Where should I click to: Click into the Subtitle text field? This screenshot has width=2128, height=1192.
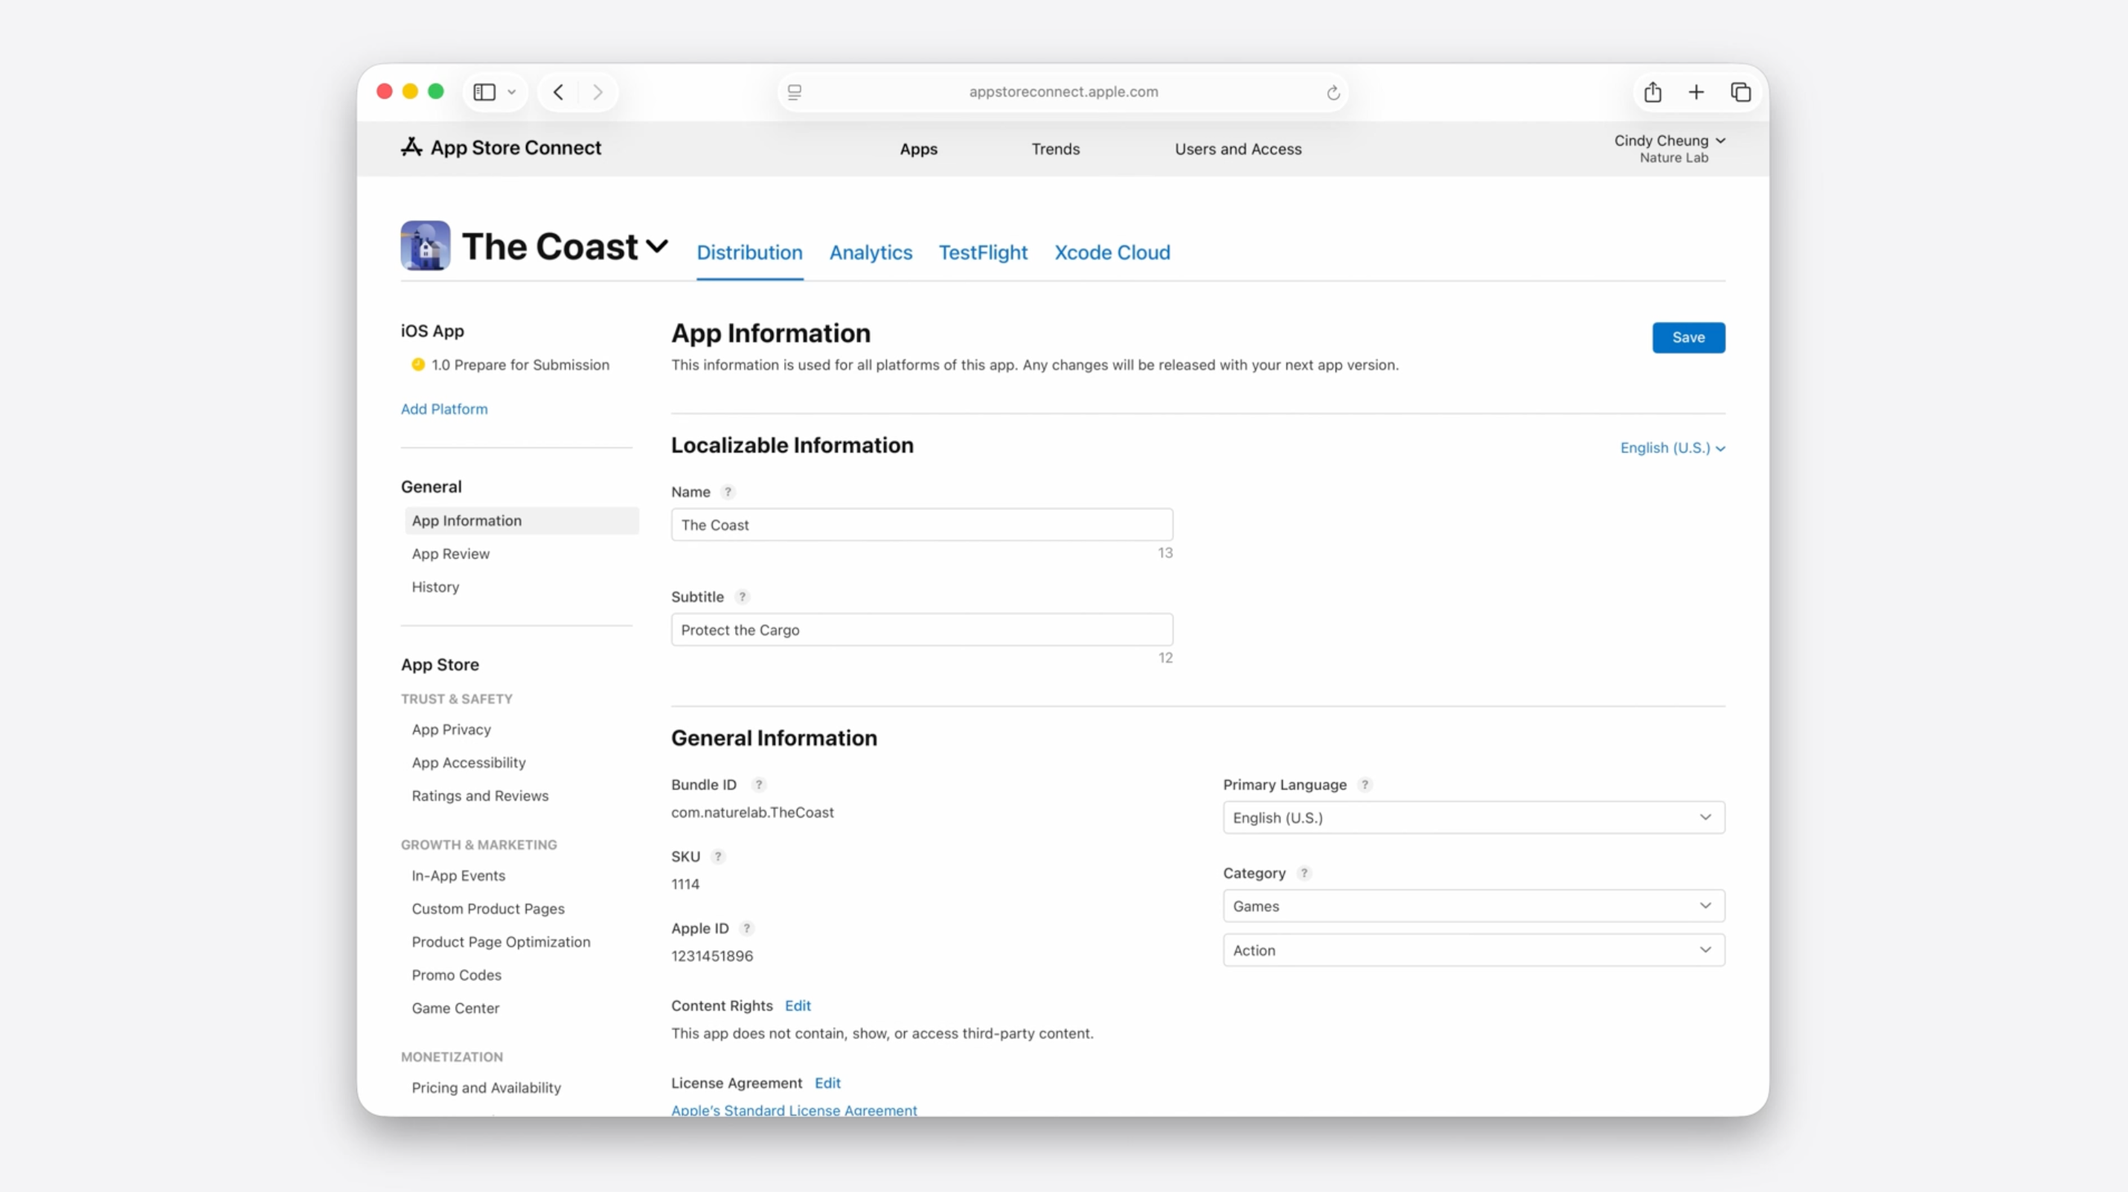click(x=921, y=629)
